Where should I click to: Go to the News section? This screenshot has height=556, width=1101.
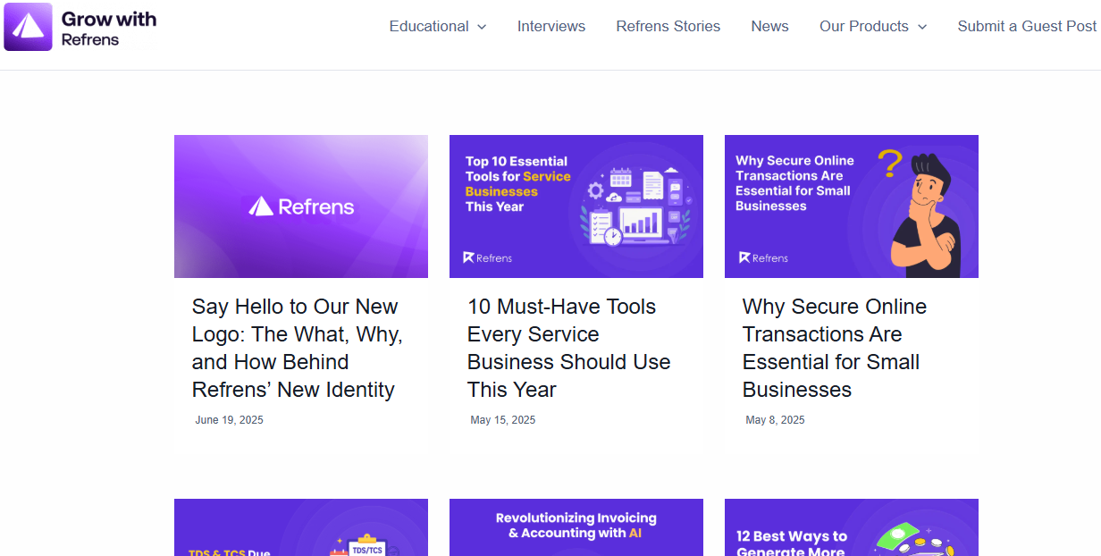click(x=769, y=26)
